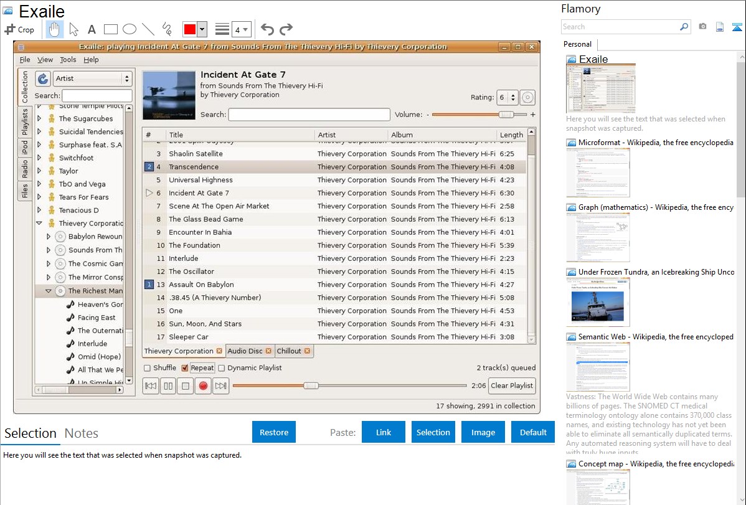The image size is (746, 505).
Task: Click the red color swatch
Action: 190,29
